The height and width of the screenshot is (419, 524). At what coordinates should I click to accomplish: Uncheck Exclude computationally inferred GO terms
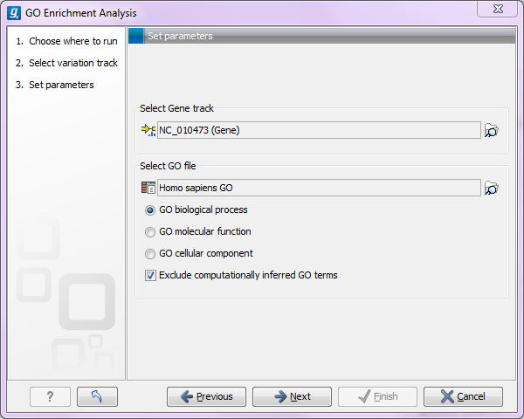coord(150,275)
